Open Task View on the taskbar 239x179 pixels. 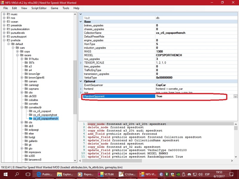coord(28,174)
